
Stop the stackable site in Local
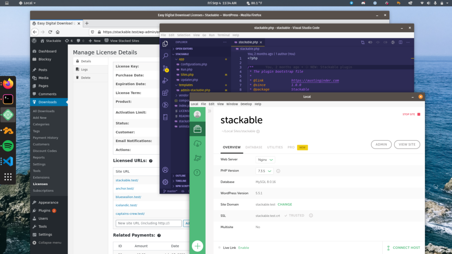click(411, 114)
